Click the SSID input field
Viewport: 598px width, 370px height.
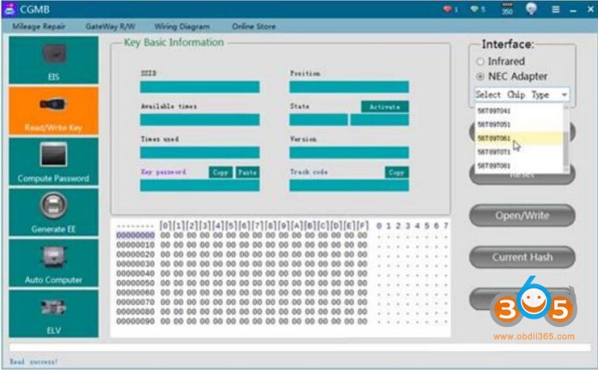coord(199,87)
